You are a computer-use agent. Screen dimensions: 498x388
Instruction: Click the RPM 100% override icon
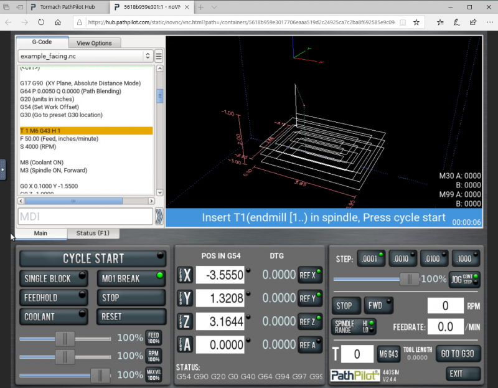(x=153, y=356)
